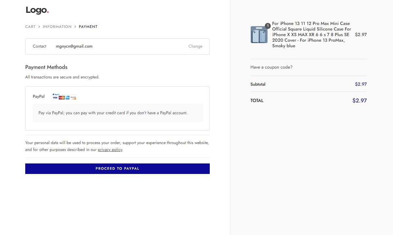Click the chevron between CART and INFORMATION
This screenshot has width=393, height=235.
pyautogui.click(x=39, y=27)
